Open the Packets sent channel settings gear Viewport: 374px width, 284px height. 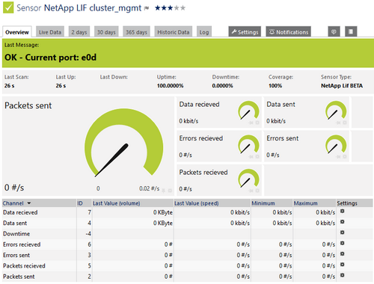coord(343,275)
